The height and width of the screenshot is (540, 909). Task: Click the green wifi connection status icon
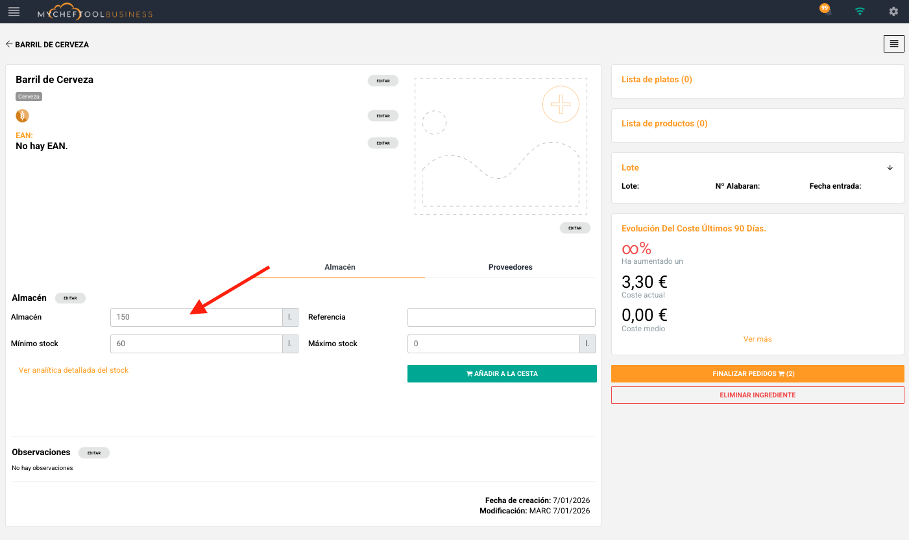[x=860, y=12]
